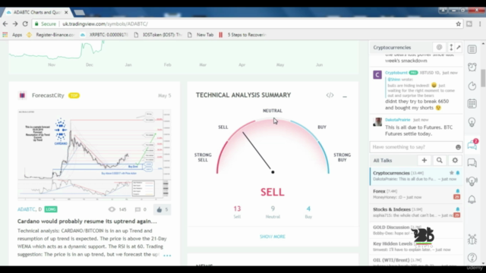The height and width of the screenshot is (273, 486).
Task: Show mentions with the @ icon
Action: pos(439,47)
